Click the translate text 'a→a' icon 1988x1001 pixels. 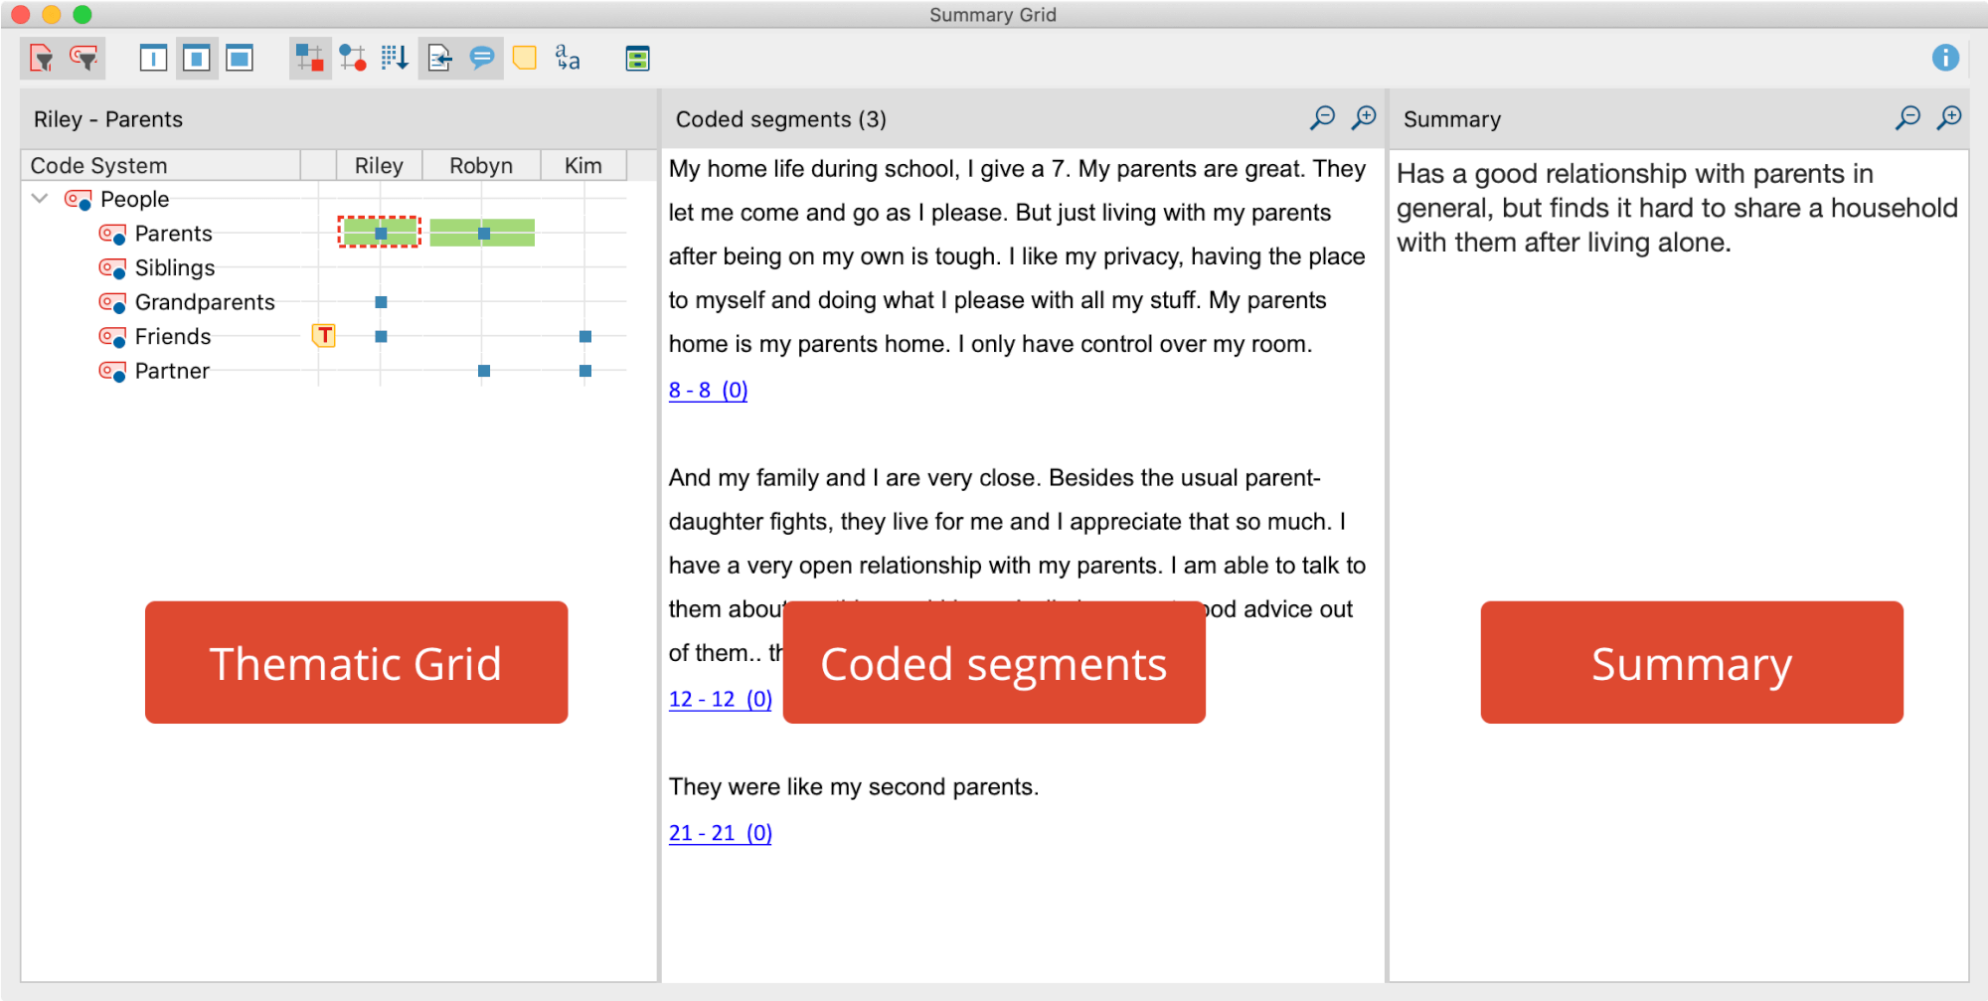tap(568, 59)
